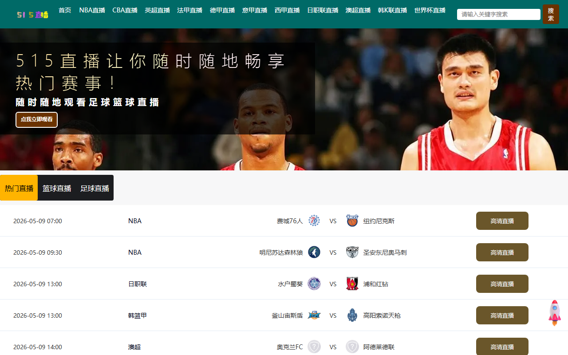Click the San Antonio Spurs team logo
This screenshot has height=355, width=568.
click(x=352, y=252)
